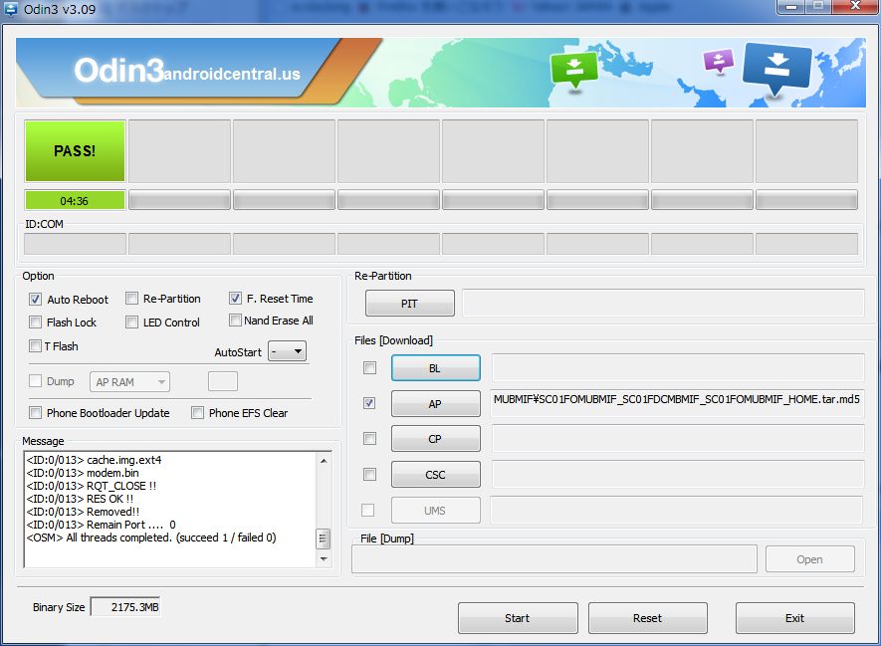881x646 pixels.
Task: Click the CP file button
Action: (x=435, y=439)
